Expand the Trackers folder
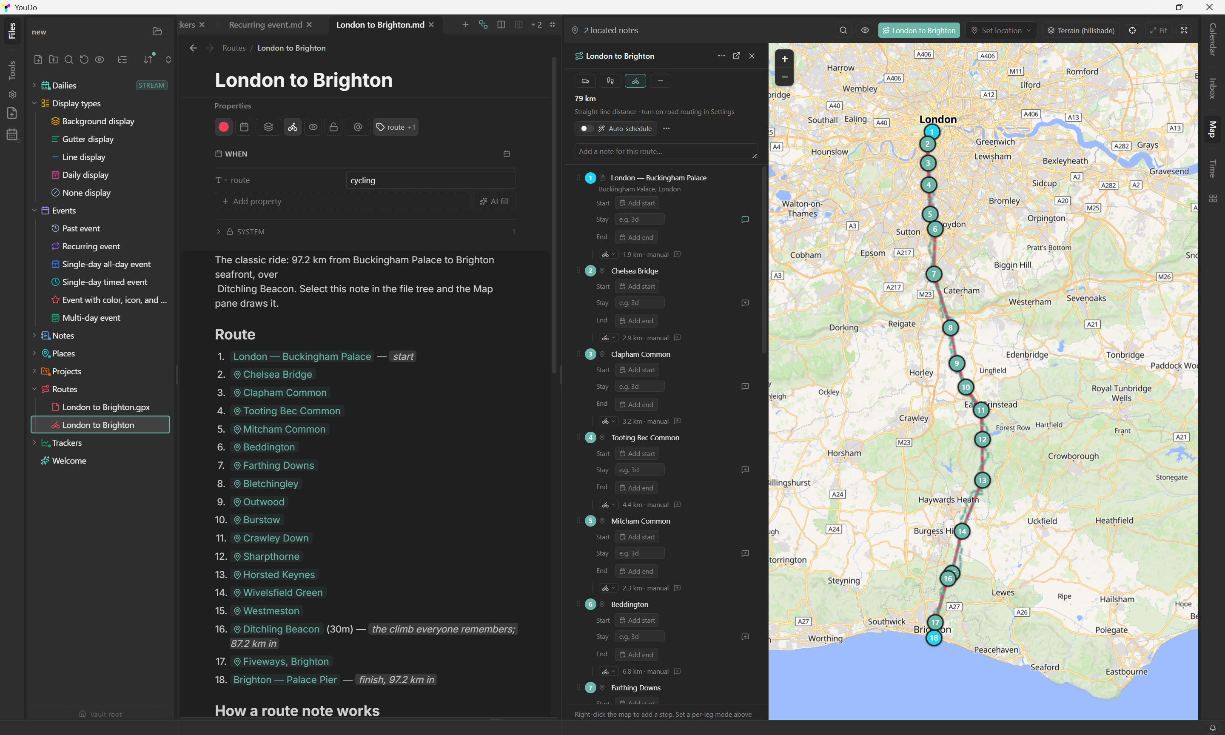Viewport: 1225px width, 735px height. tap(34, 443)
